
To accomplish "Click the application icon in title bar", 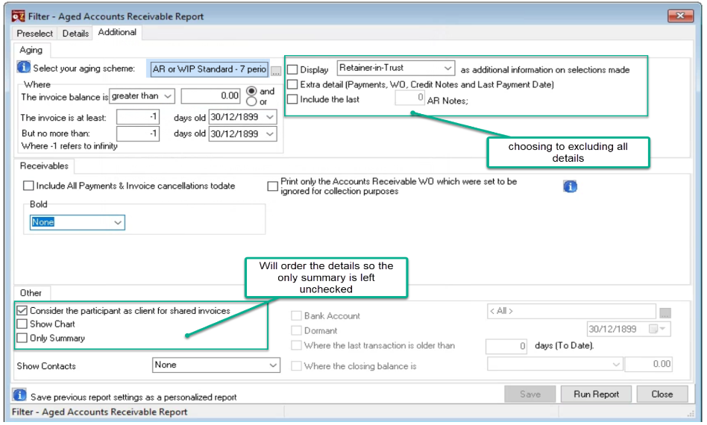I will pyautogui.click(x=19, y=16).
